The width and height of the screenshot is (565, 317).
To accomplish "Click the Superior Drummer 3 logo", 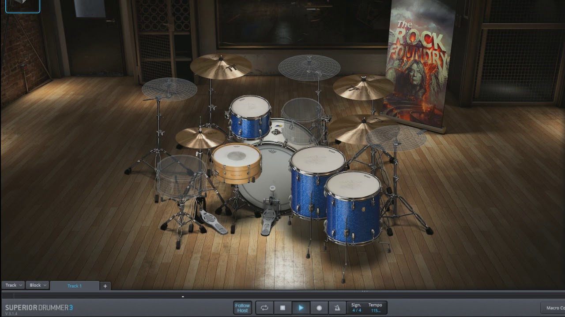I will pos(39,308).
